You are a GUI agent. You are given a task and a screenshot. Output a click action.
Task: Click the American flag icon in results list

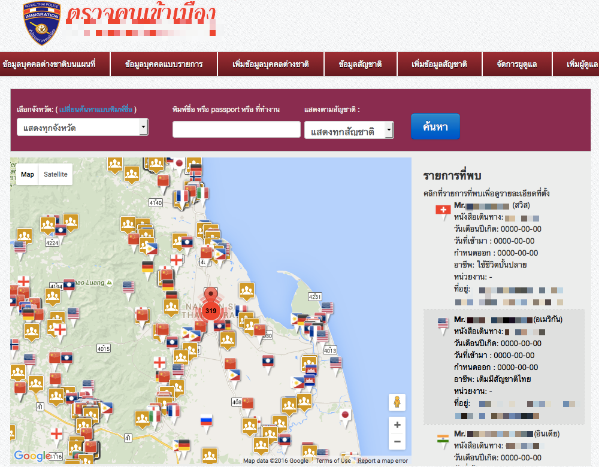[x=443, y=326]
